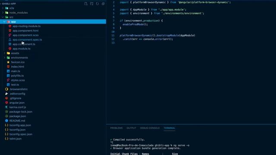Click the node_modules folder icon
This screenshot has height=155, width=276.
[7, 12]
